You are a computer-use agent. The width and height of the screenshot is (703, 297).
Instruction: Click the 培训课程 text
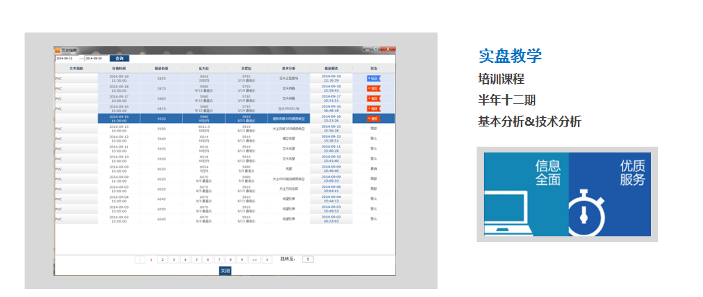point(500,79)
